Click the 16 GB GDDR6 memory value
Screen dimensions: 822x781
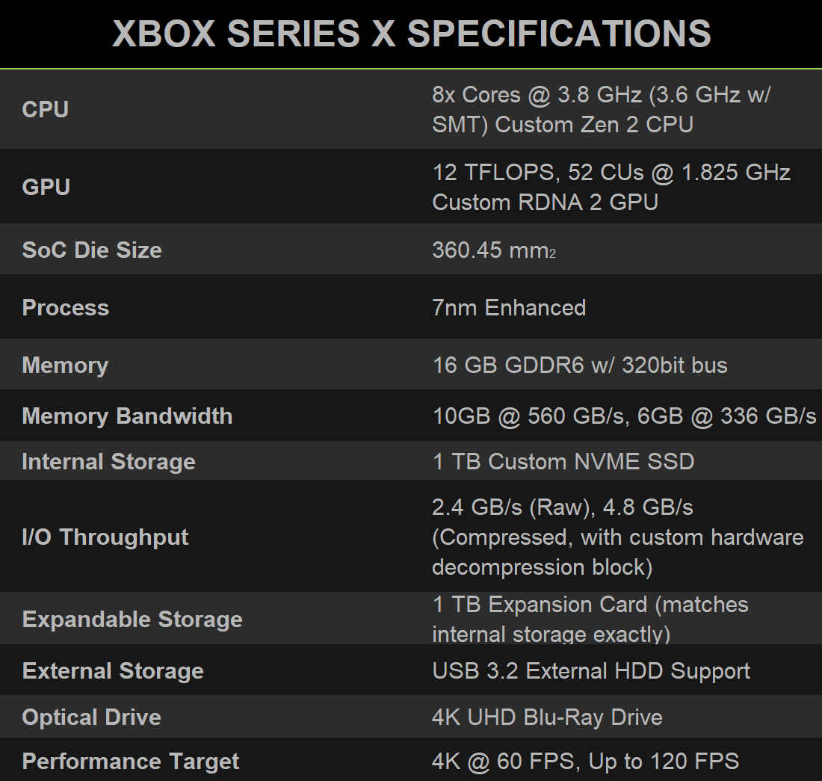[x=580, y=365]
